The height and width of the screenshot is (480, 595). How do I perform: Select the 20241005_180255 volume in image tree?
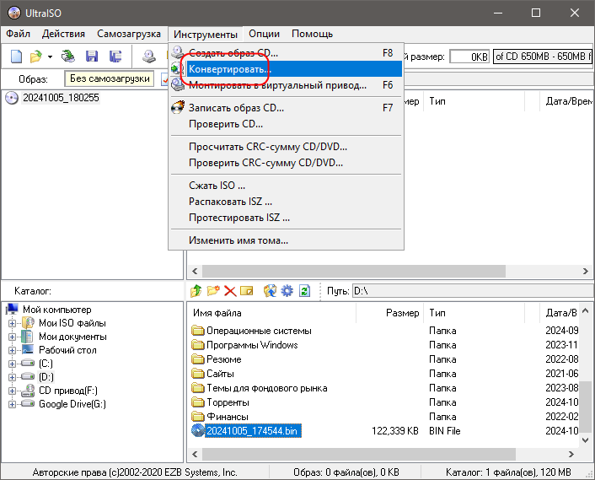click(61, 98)
